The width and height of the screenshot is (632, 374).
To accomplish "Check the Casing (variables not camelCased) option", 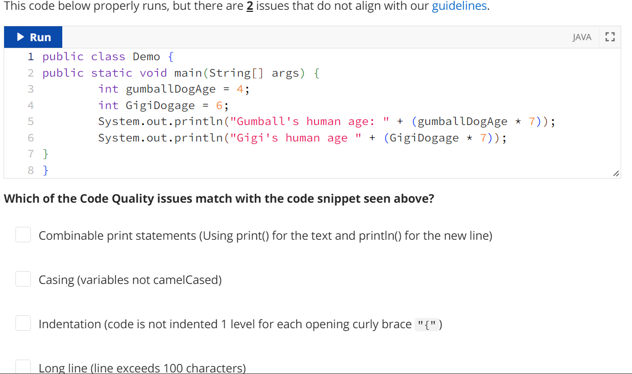I will pos(23,279).
